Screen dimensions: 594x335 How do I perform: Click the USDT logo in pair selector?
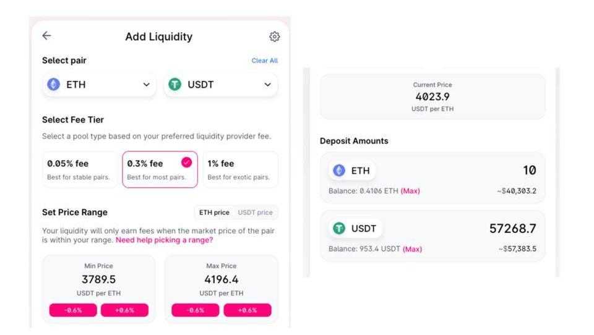175,85
